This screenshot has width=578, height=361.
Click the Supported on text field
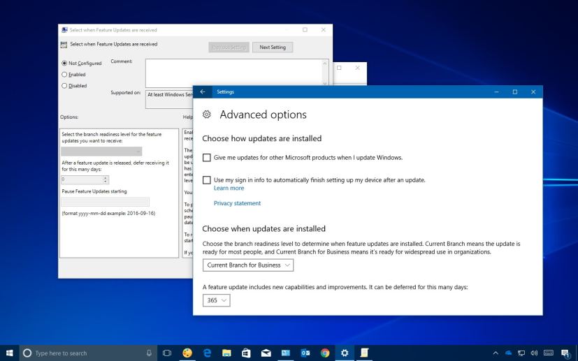click(169, 99)
